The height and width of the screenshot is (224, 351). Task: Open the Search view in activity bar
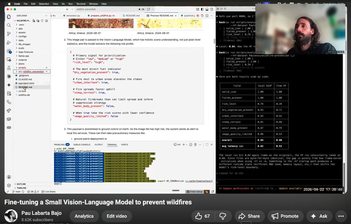click(x=9, y=25)
